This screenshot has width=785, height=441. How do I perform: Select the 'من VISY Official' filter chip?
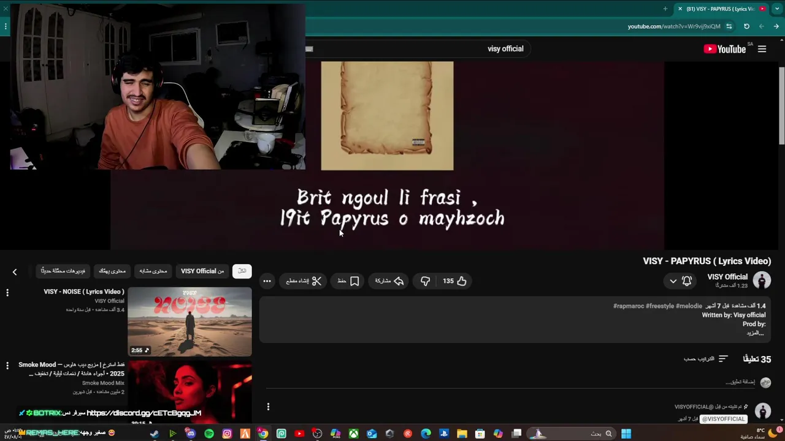(x=202, y=271)
